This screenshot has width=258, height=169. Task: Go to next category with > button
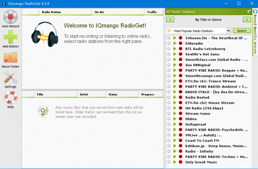coord(247,20)
